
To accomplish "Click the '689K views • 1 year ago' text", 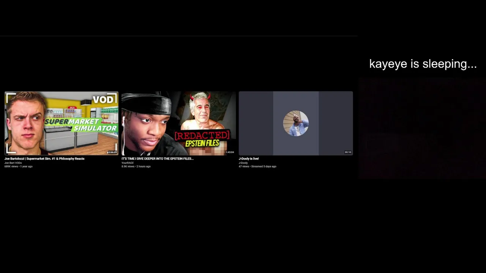I will tap(18, 166).
